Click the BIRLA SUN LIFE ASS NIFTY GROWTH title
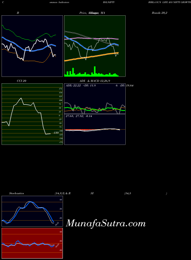 coord(170,3)
